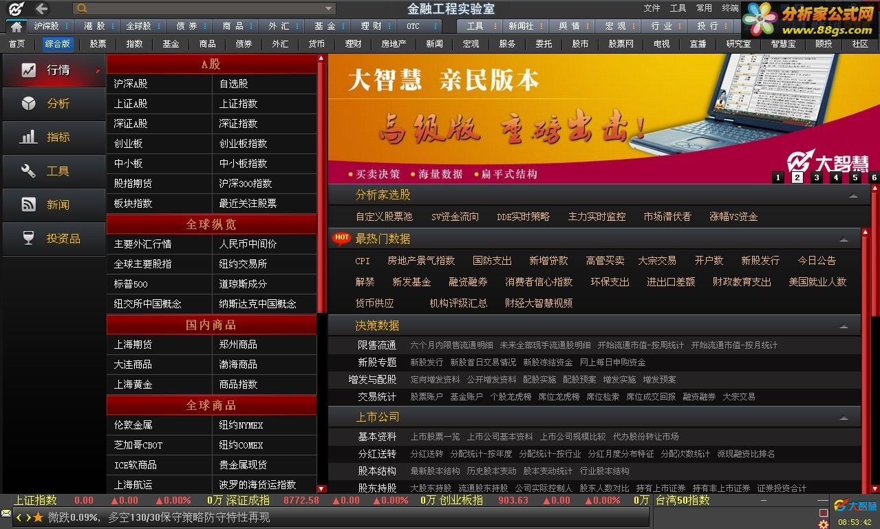Collapse the 决策数据 section
This screenshot has width=880, height=529.
pyautogui.click(x=844, y=326)
